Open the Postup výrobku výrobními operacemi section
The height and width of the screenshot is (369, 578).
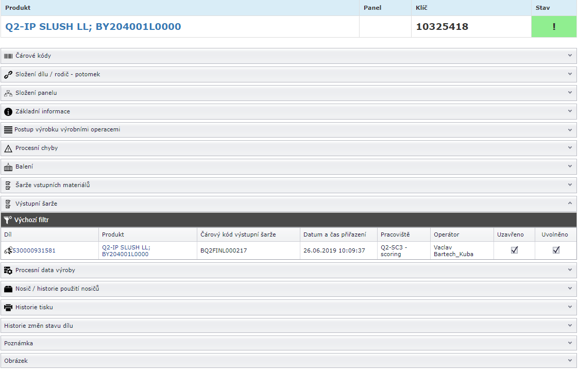pyautogui.click(x=67, y=130)
